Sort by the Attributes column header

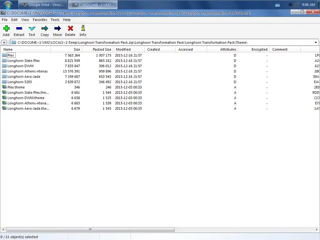(x=222, y=49)
